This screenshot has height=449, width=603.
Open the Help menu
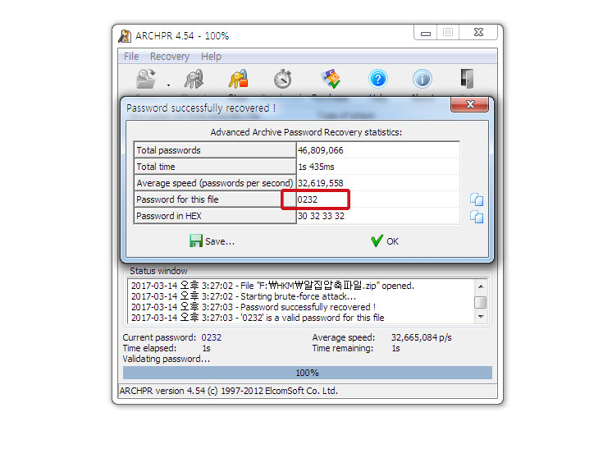point(211,57)
